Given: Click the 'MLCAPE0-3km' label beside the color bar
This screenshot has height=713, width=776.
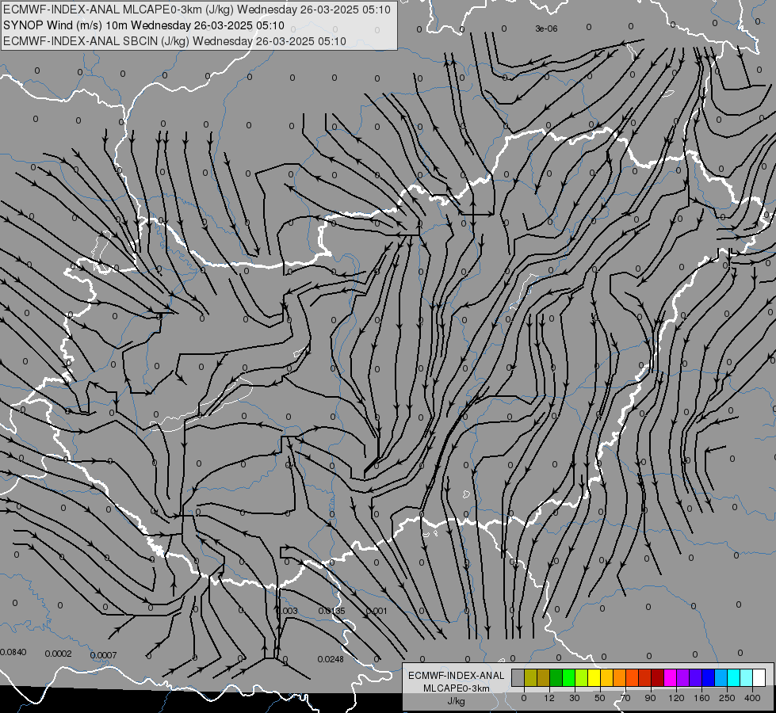Looking at the screenshot, I should [456, 688].
